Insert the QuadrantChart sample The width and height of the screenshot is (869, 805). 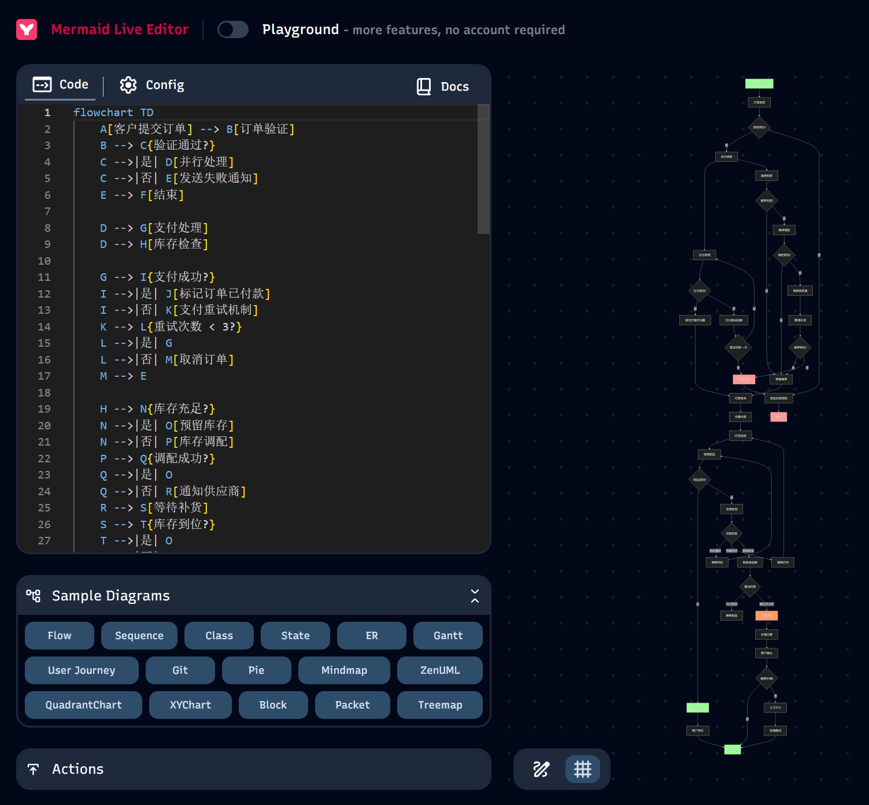83,705
